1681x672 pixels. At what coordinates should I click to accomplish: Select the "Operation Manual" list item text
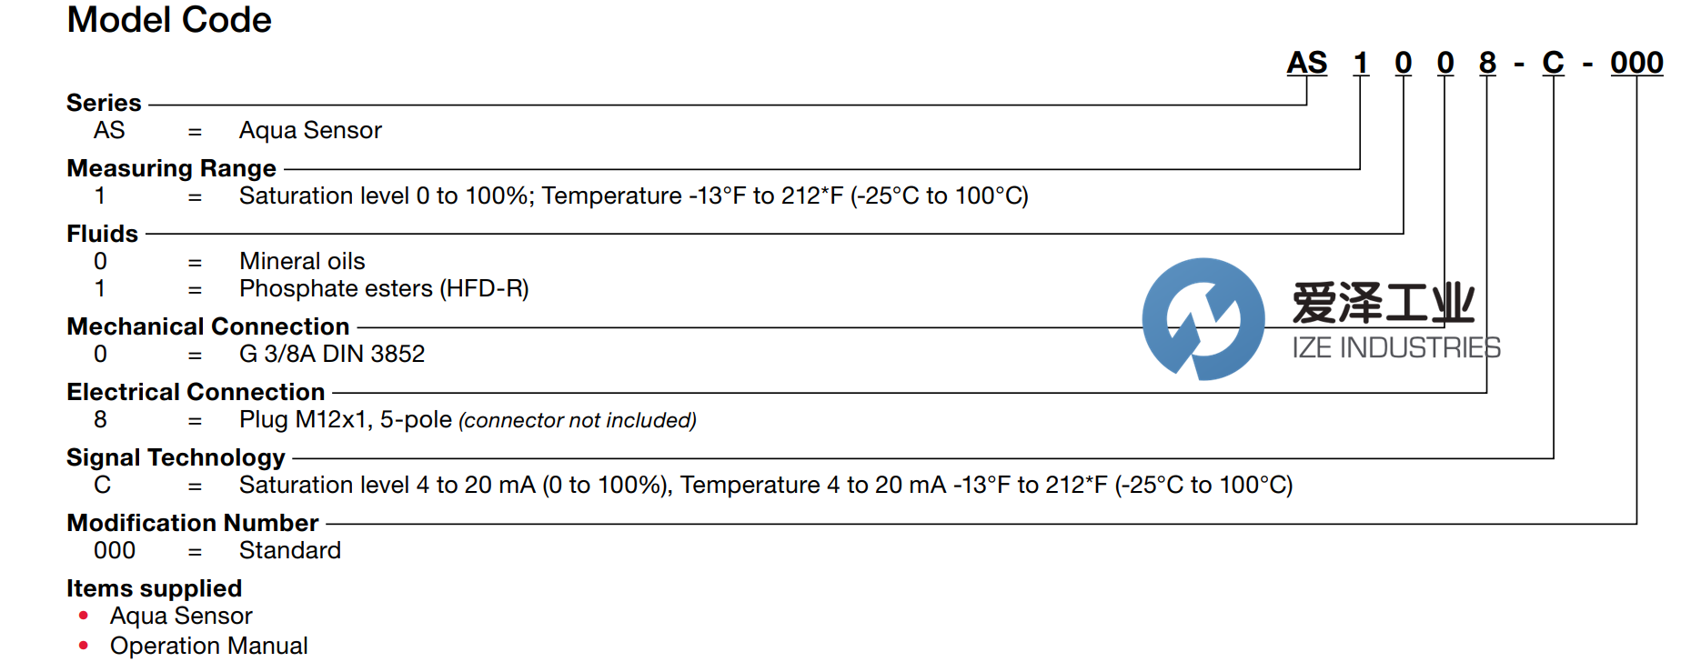(x=208, y=646)
